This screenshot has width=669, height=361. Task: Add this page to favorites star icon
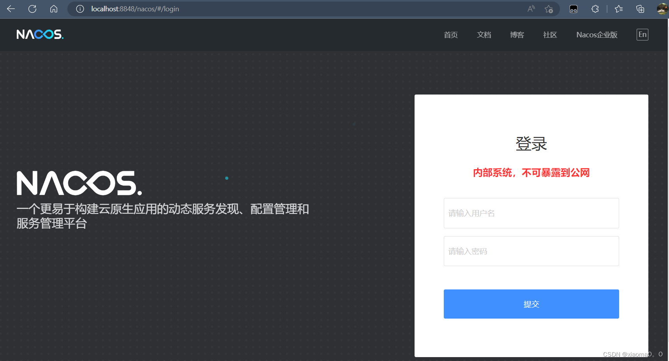pyautogui.click(x=549, y=9)
